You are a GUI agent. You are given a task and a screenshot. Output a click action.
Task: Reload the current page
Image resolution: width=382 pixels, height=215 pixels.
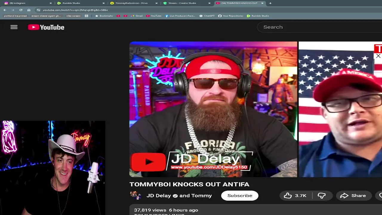(21, 10)
